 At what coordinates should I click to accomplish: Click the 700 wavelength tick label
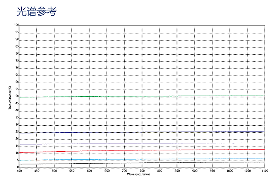pyautogui.click(x=124, y=171)
